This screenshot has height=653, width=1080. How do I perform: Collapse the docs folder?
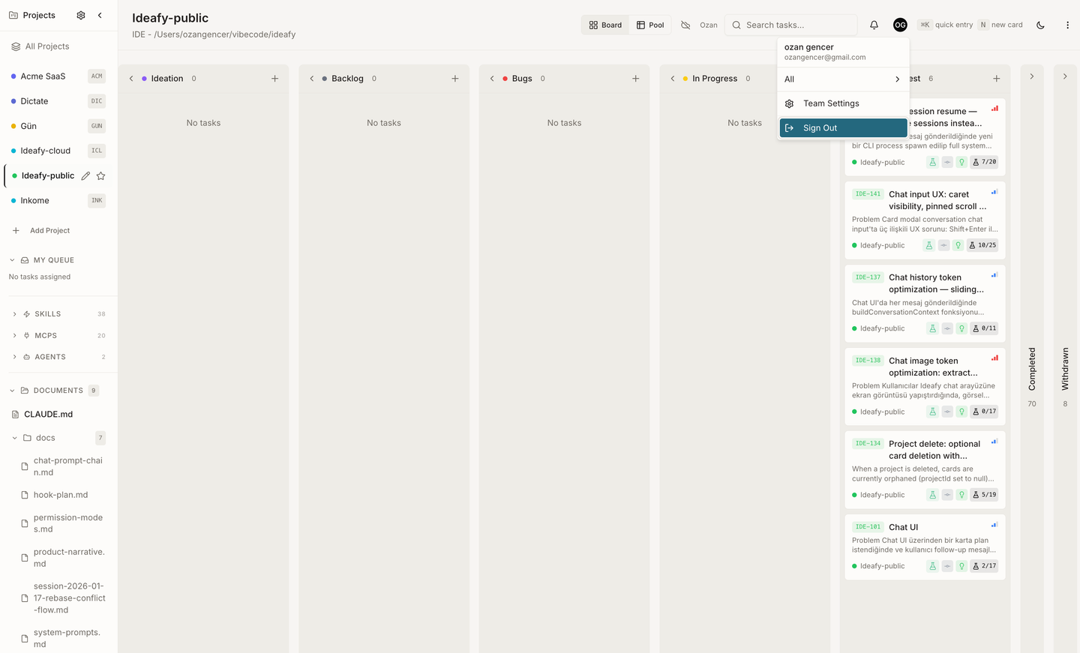15,438
